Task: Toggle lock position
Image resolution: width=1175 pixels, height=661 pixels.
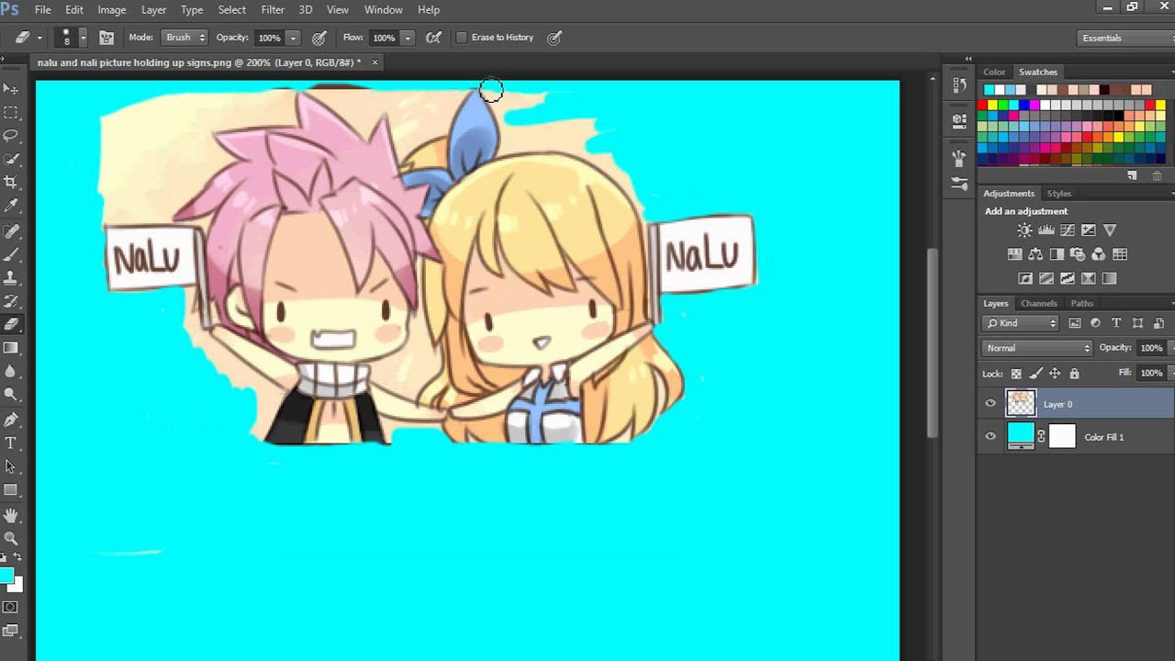Action: click(x=1055, y=374)
